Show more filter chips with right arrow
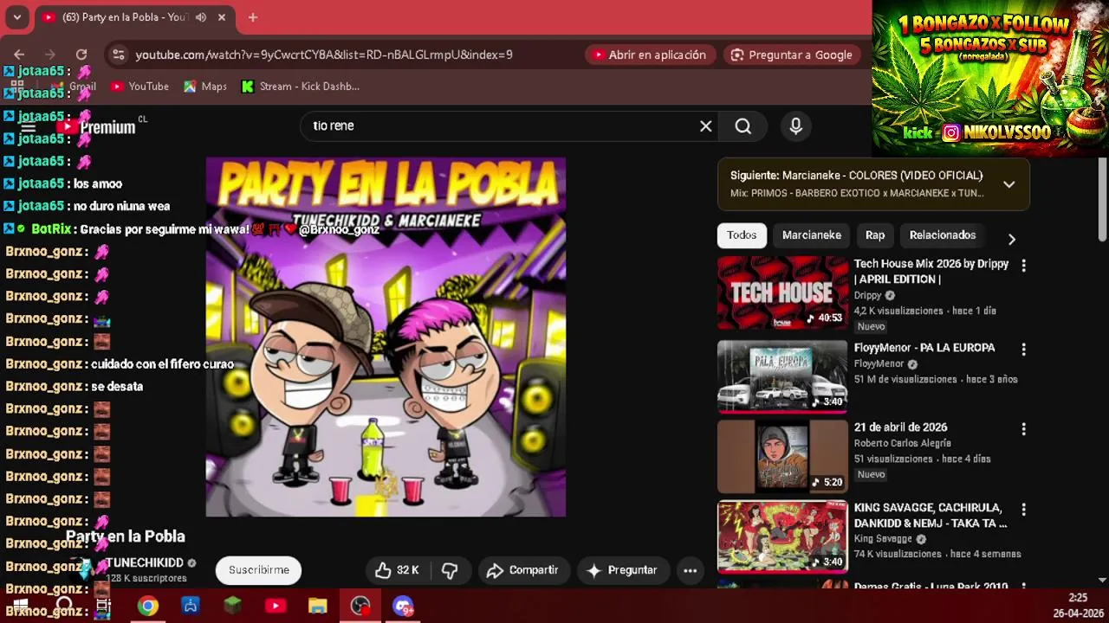The image size is (1109, 623). pos(1011,239)
